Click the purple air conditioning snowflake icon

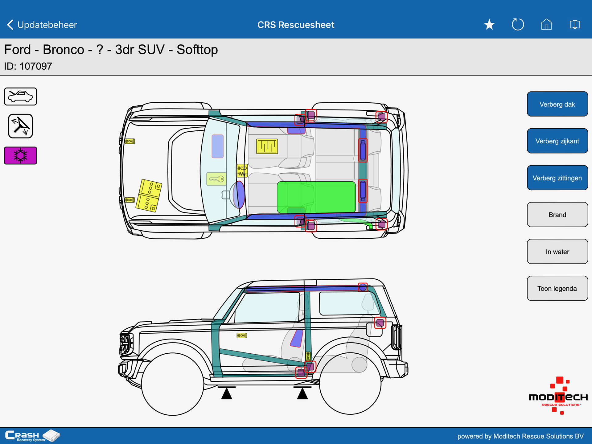coord(20,155)
